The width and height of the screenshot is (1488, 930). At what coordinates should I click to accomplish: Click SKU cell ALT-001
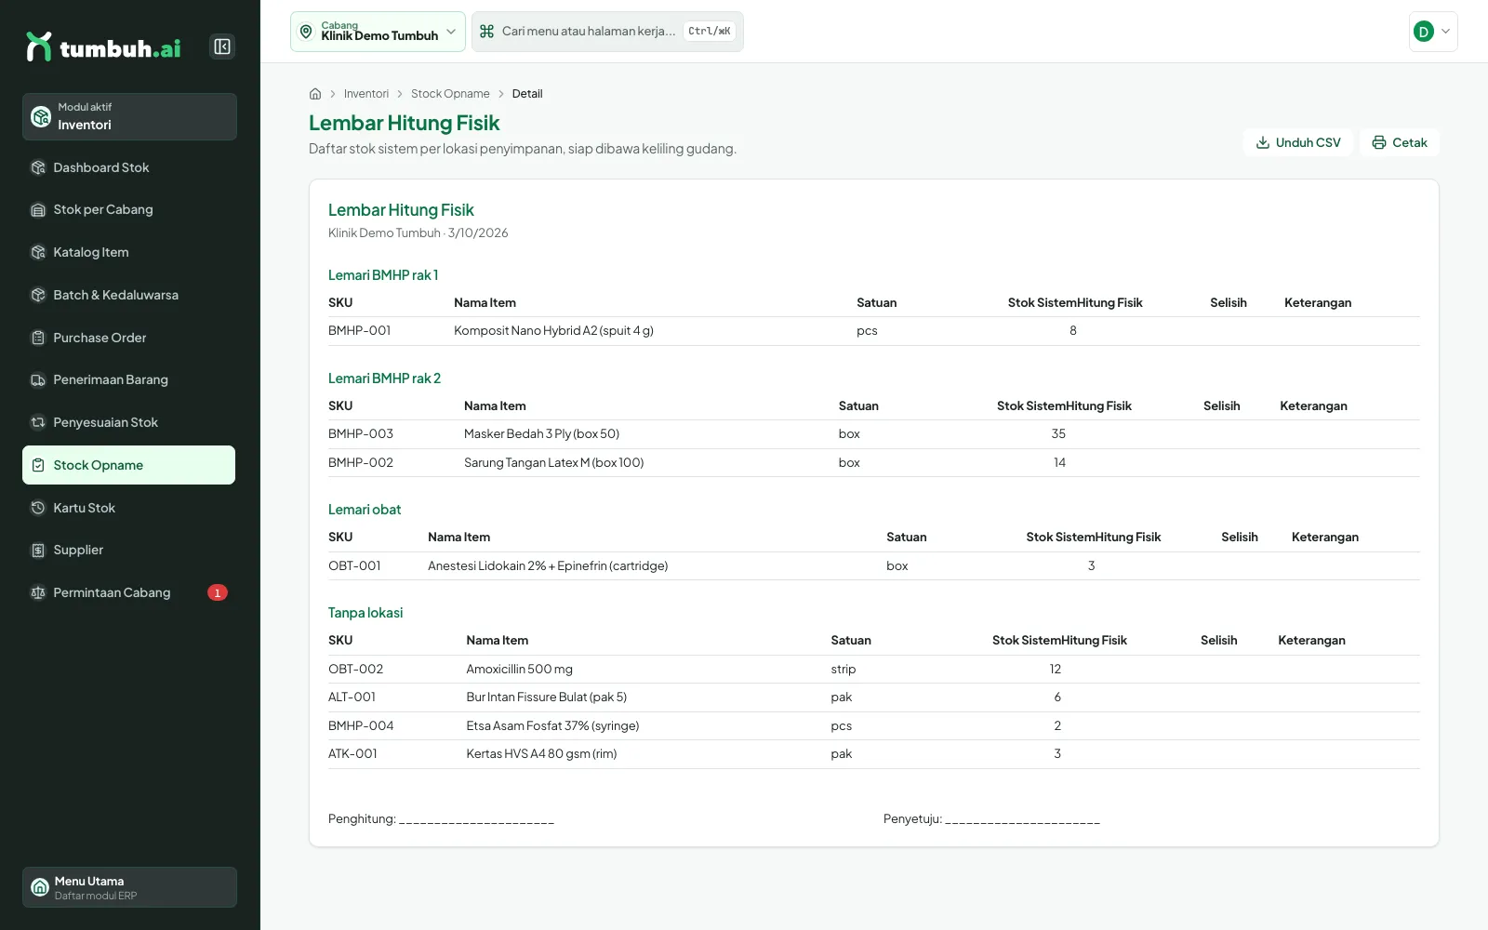click(x=352, y=697)
